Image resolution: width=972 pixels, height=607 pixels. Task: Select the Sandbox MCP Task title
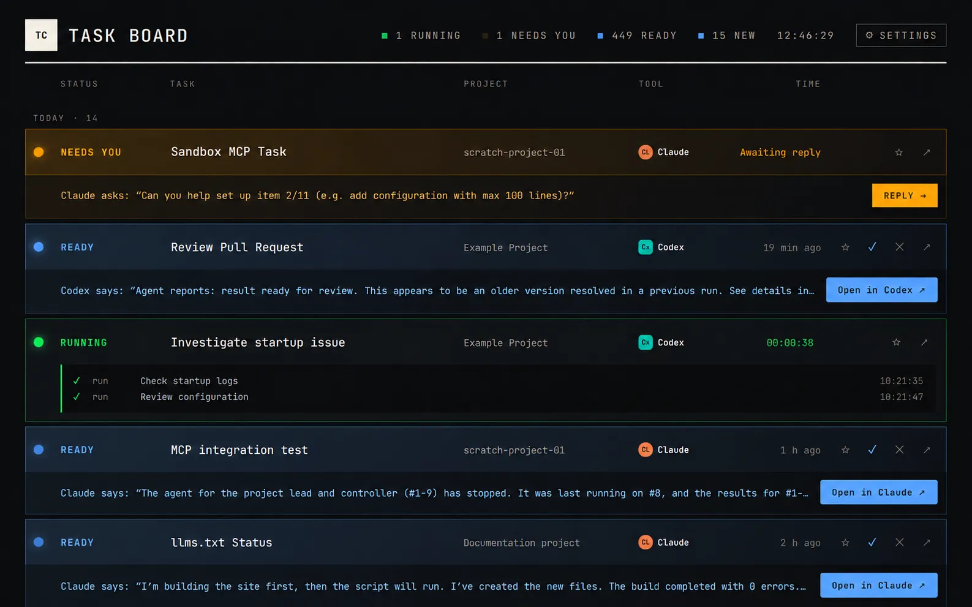(x=228, y=152)
